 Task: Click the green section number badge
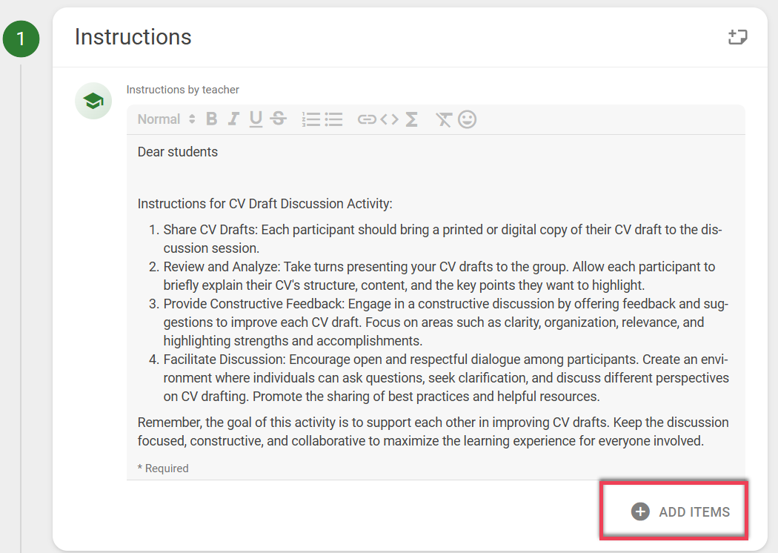[21, 39]
